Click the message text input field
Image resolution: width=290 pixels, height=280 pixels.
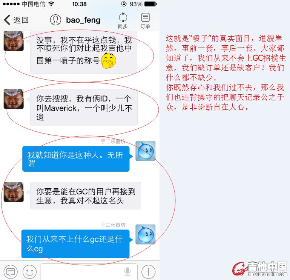click(x=89, y=272)
